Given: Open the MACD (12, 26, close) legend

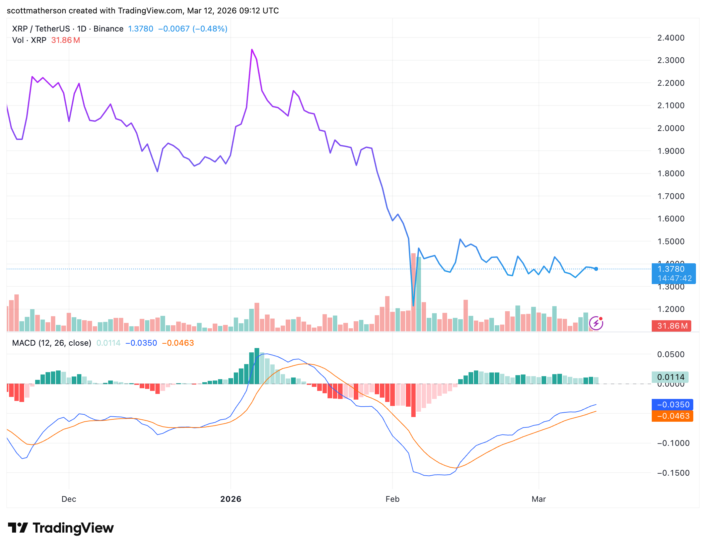Looking at the screenshot, I should point(52,343).
